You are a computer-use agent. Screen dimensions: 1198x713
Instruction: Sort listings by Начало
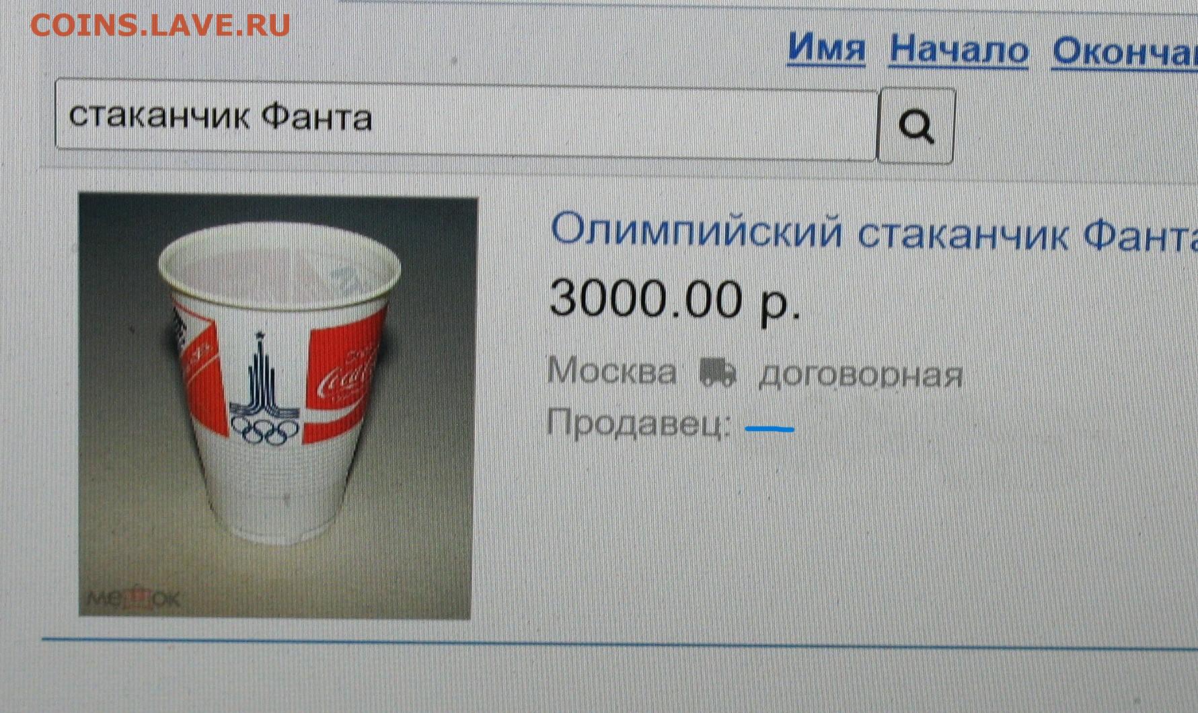point(959,50)
